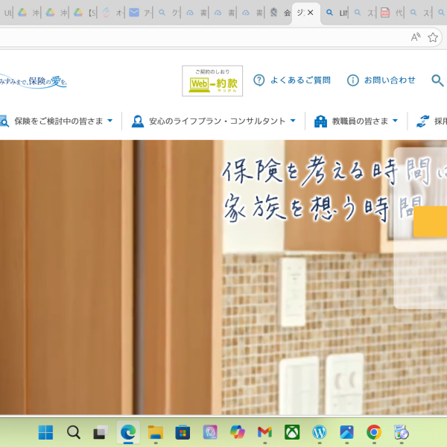Switch to the mail icon browser tab
This screenshot has width=447, height=447.
pyautogui.click(x=139, y=13)
